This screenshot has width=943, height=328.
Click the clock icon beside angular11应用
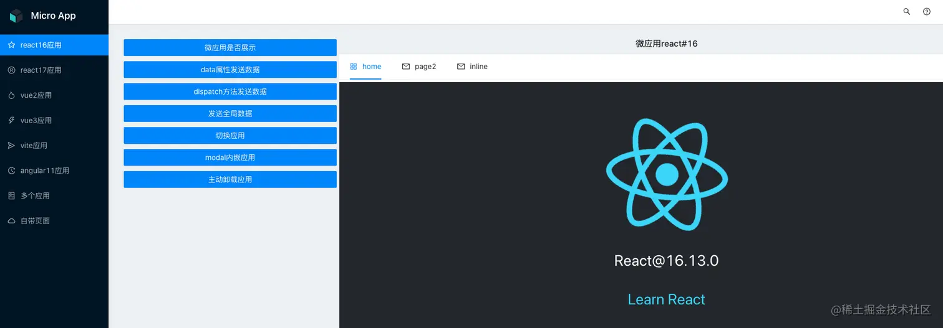click(11, 171)
